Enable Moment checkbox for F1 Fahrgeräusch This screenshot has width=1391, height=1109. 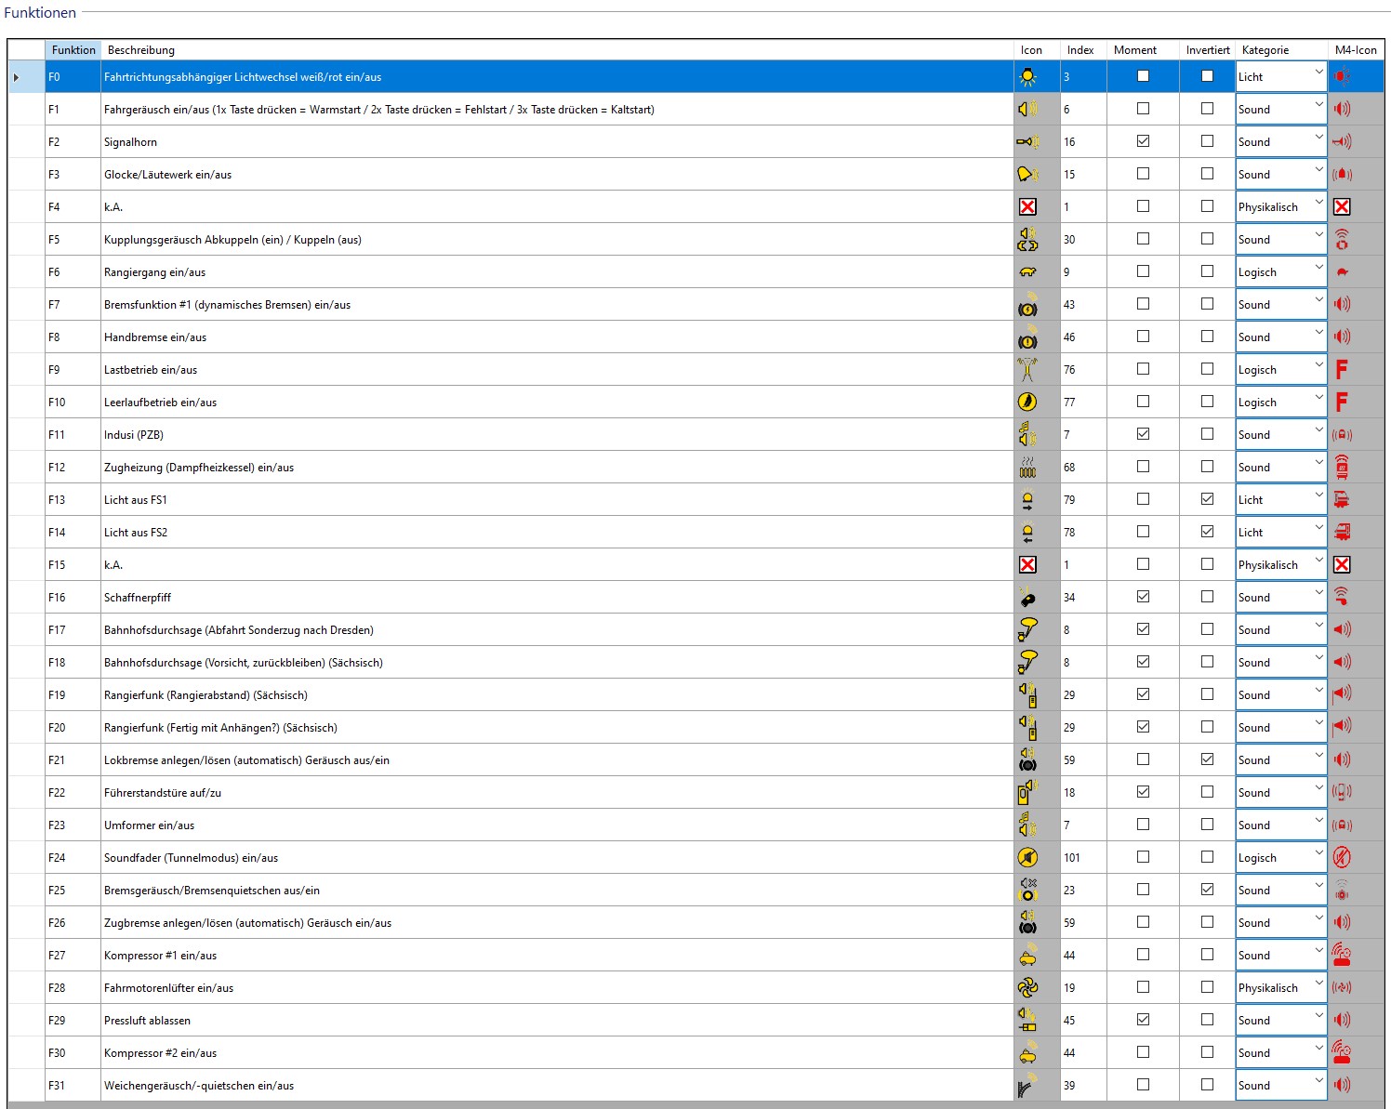tap(1143, 109)
